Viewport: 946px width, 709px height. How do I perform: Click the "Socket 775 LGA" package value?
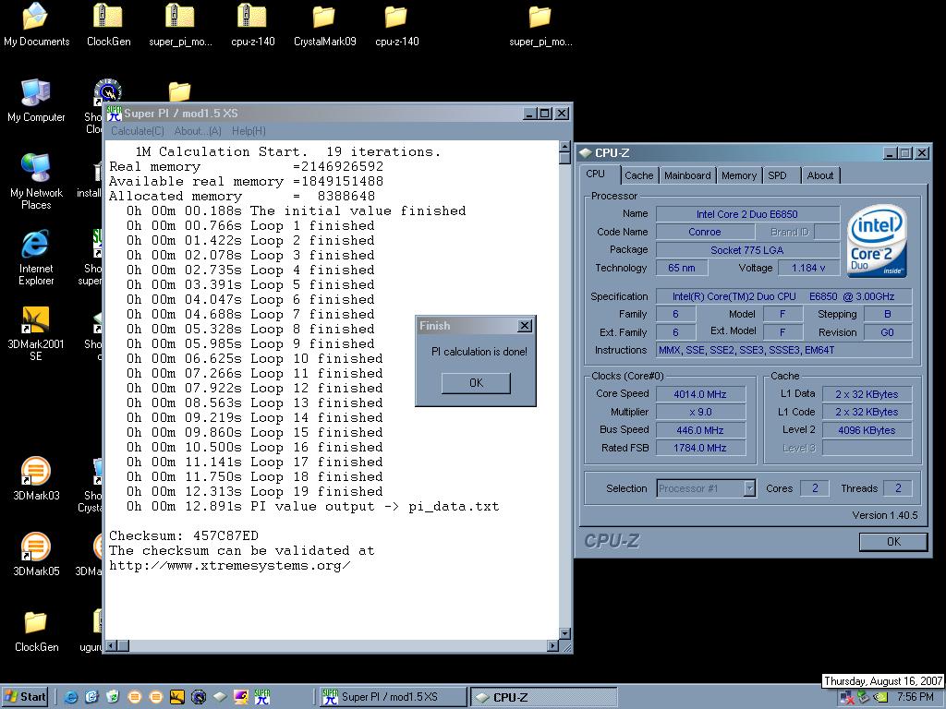[x=746, y=249]
